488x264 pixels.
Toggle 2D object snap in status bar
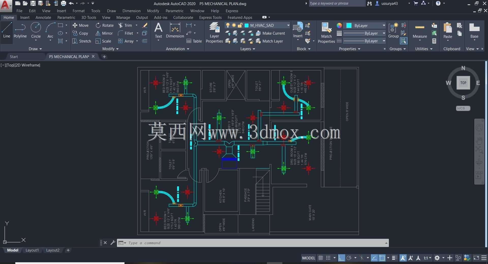pos(382,258)
